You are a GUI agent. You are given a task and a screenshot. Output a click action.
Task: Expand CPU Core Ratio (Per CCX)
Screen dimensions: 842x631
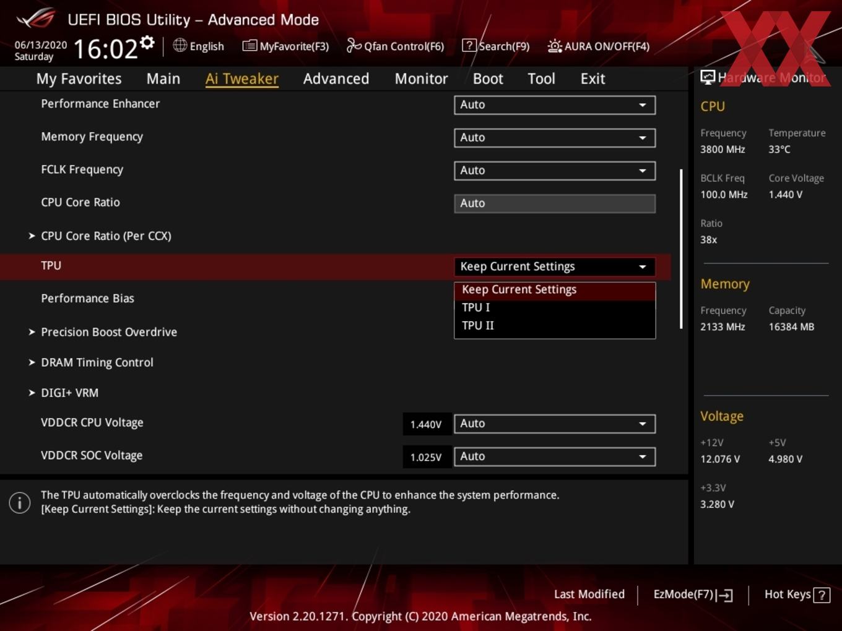[106, 236]
